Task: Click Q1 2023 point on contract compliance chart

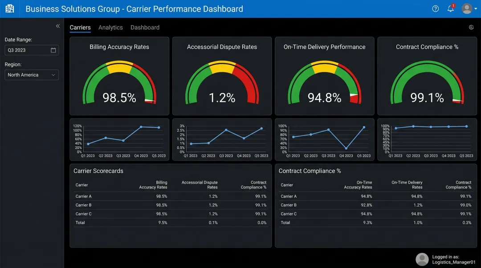Action: pyautogui.click(x=396, y=128)
